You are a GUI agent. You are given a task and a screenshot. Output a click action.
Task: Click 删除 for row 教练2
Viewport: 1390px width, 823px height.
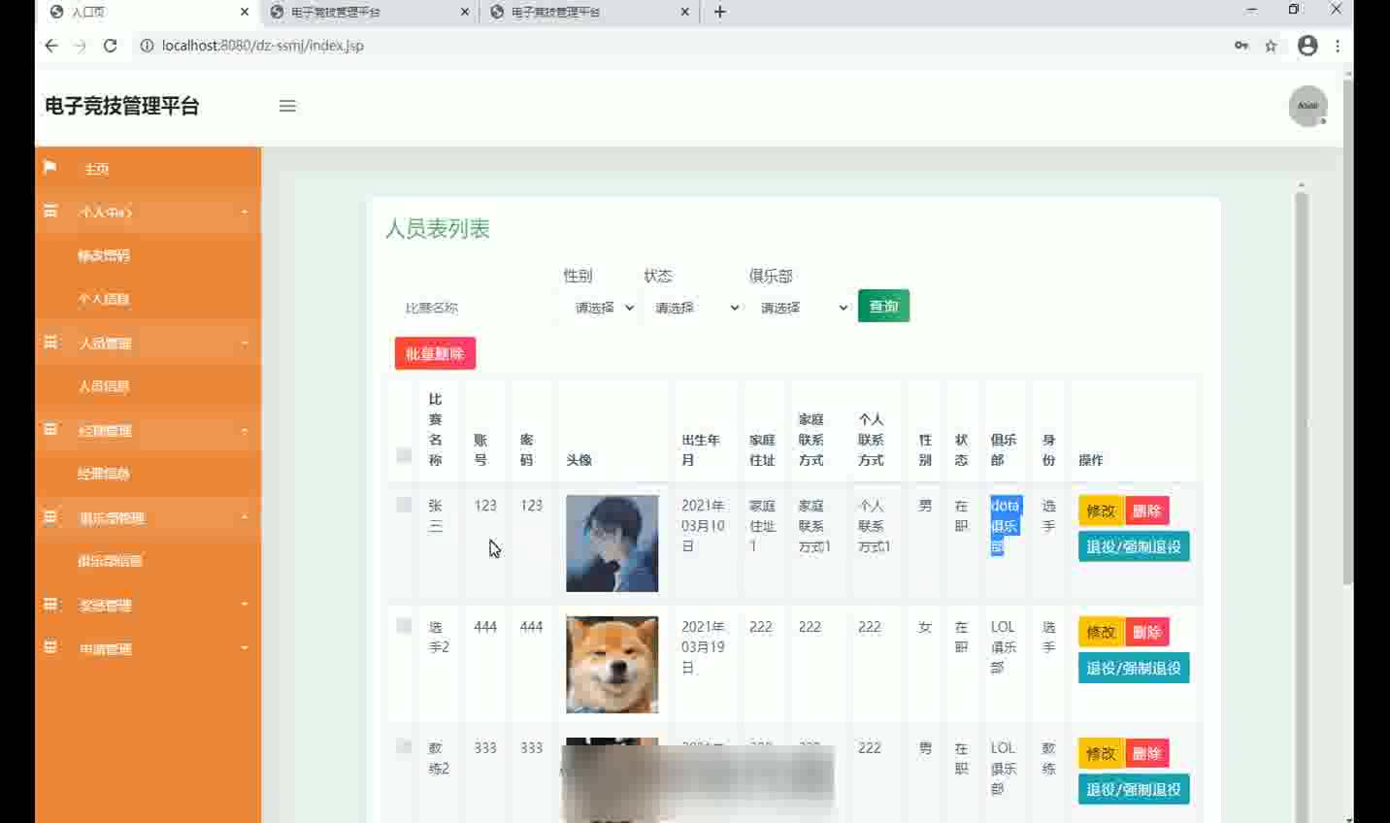pos(1146,753)
